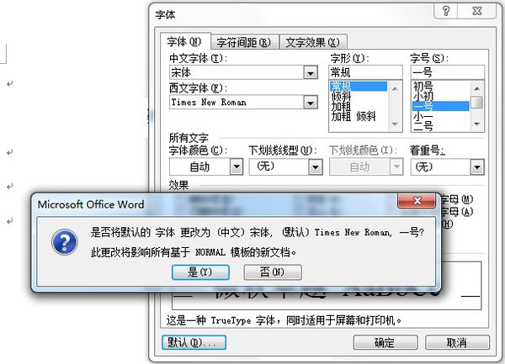Switch to the 字符间距 tab
The image size is (505, 364).
click(243, 42)
